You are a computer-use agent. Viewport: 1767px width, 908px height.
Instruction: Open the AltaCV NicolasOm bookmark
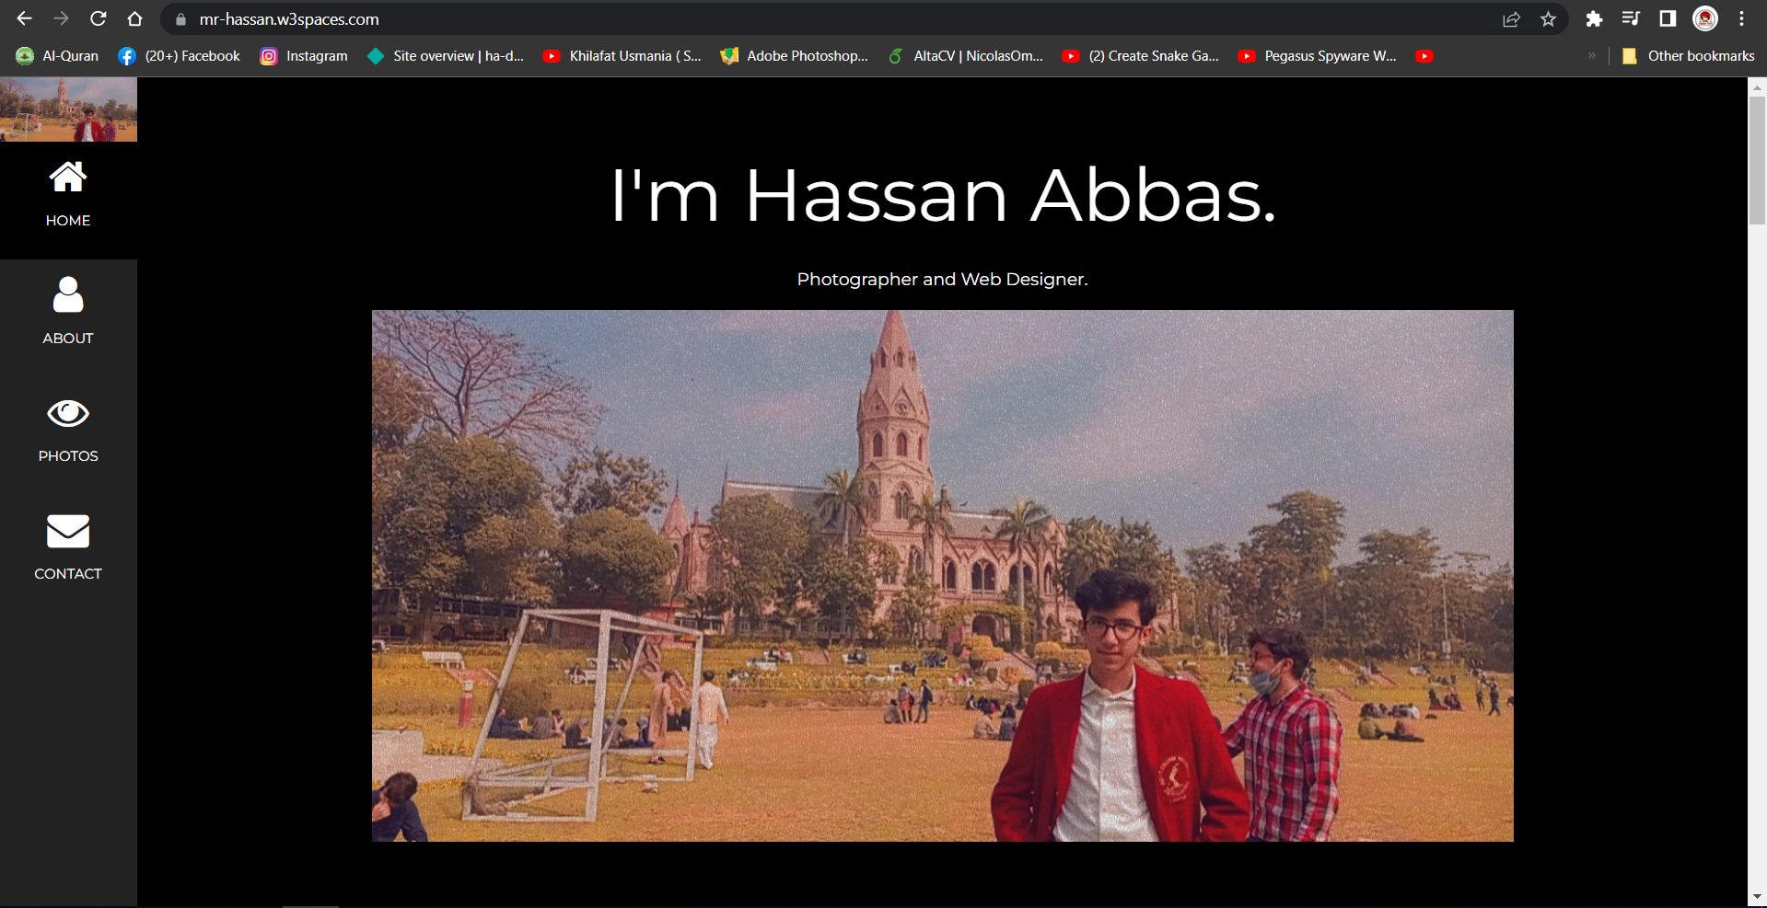965,56
